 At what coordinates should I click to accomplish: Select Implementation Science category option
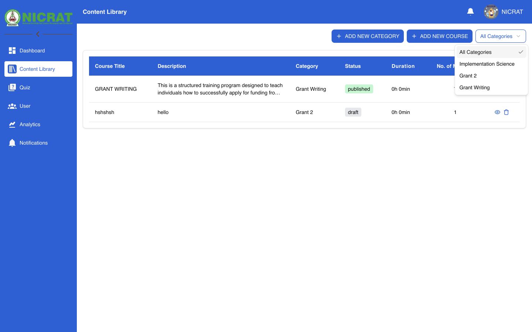pyautogui.click(x=491, y=64)
